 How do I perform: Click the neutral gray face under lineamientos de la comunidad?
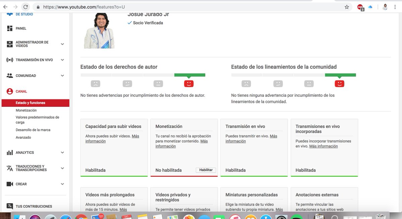[309, 84]
